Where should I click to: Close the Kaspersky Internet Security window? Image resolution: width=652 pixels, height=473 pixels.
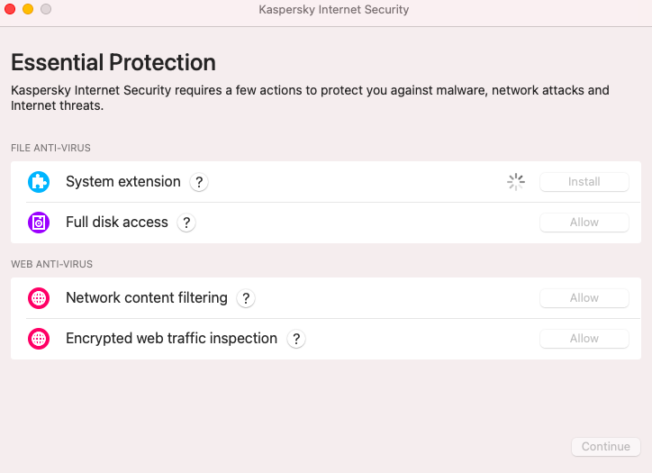pyautogui.click(x=10, y=10)
